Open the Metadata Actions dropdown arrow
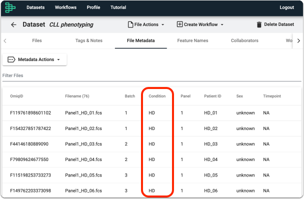Viewport: 304px width, 199px height. click(x=58, y=59)
